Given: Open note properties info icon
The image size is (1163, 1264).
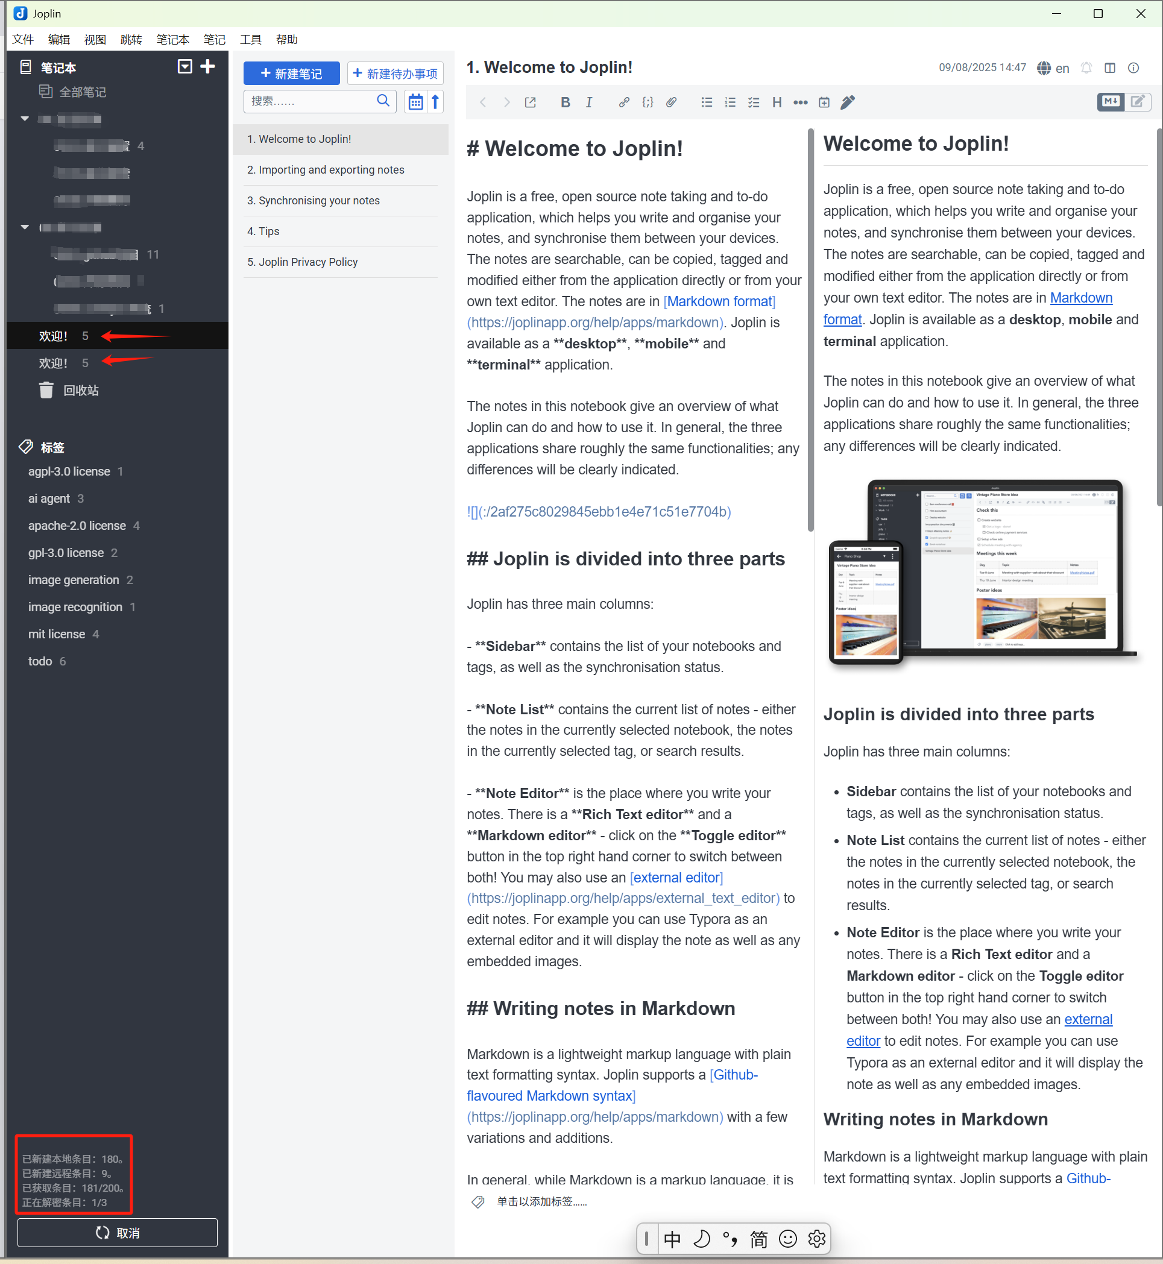Looking at the screenshot, I should tap(1133, 68).
